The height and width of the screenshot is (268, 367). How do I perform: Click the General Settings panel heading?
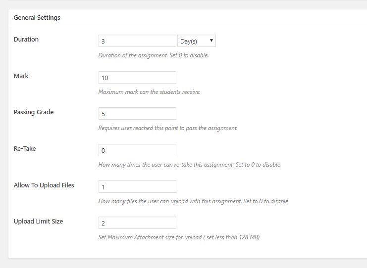coord(37,17)
